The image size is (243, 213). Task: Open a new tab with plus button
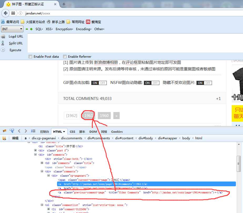coord(64,4)
